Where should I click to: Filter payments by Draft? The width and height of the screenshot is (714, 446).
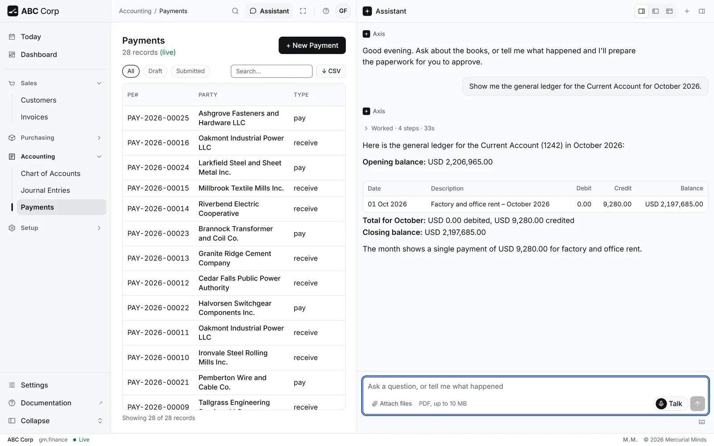pyautogui.click(x=155, y=71)
